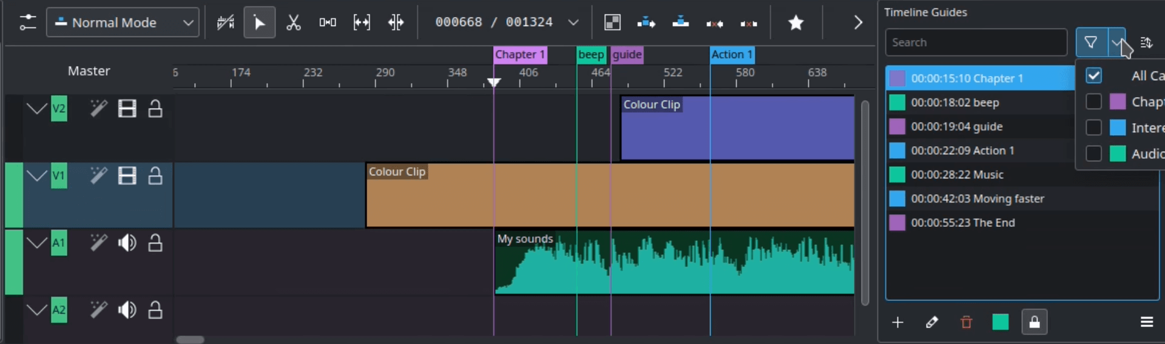The height and width of the screenshot is (344, 1165).
Task: Click the teal guide color swatch
Action: click(1000, 322)
